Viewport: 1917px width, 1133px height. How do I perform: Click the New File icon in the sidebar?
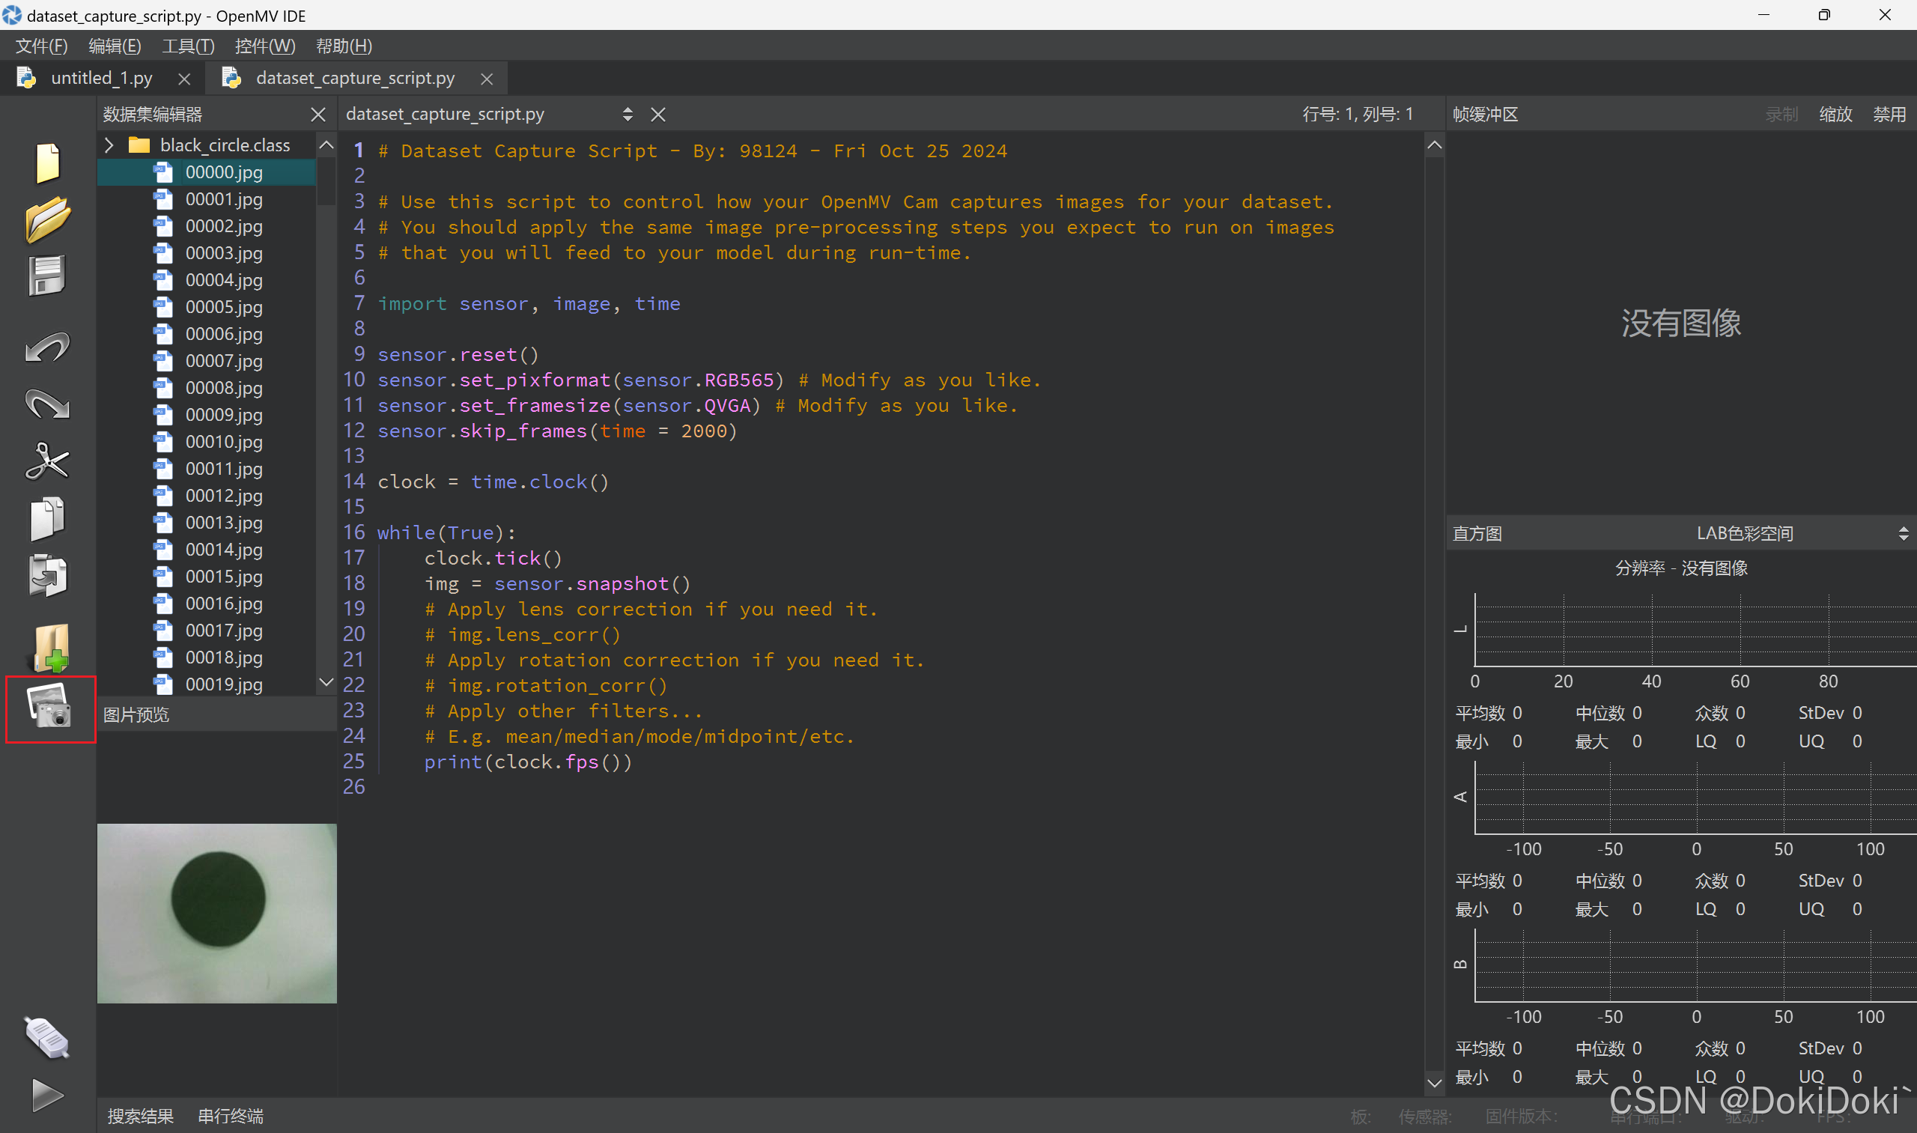coord(47,162)
